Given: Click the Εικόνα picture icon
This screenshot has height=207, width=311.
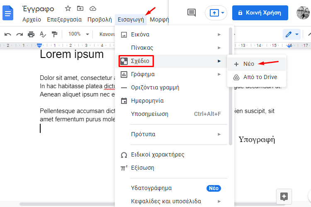Looking at the screenshot, I should click(x=124, y=35).
